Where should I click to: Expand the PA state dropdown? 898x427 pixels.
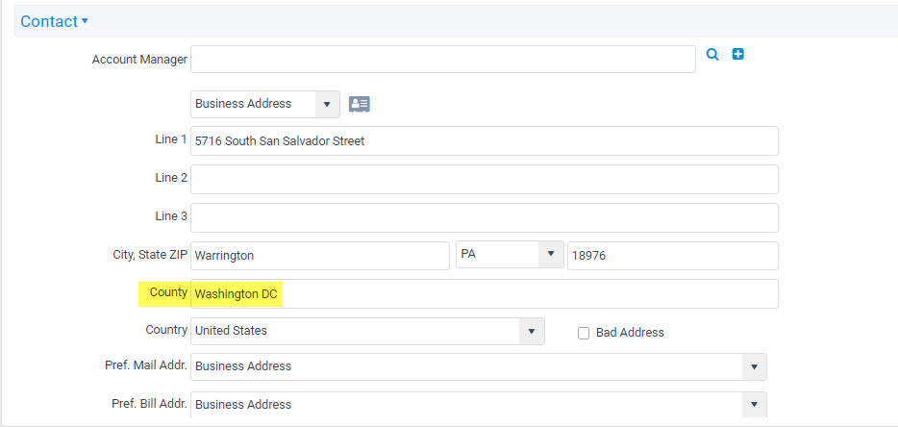[x=510, y=254]
